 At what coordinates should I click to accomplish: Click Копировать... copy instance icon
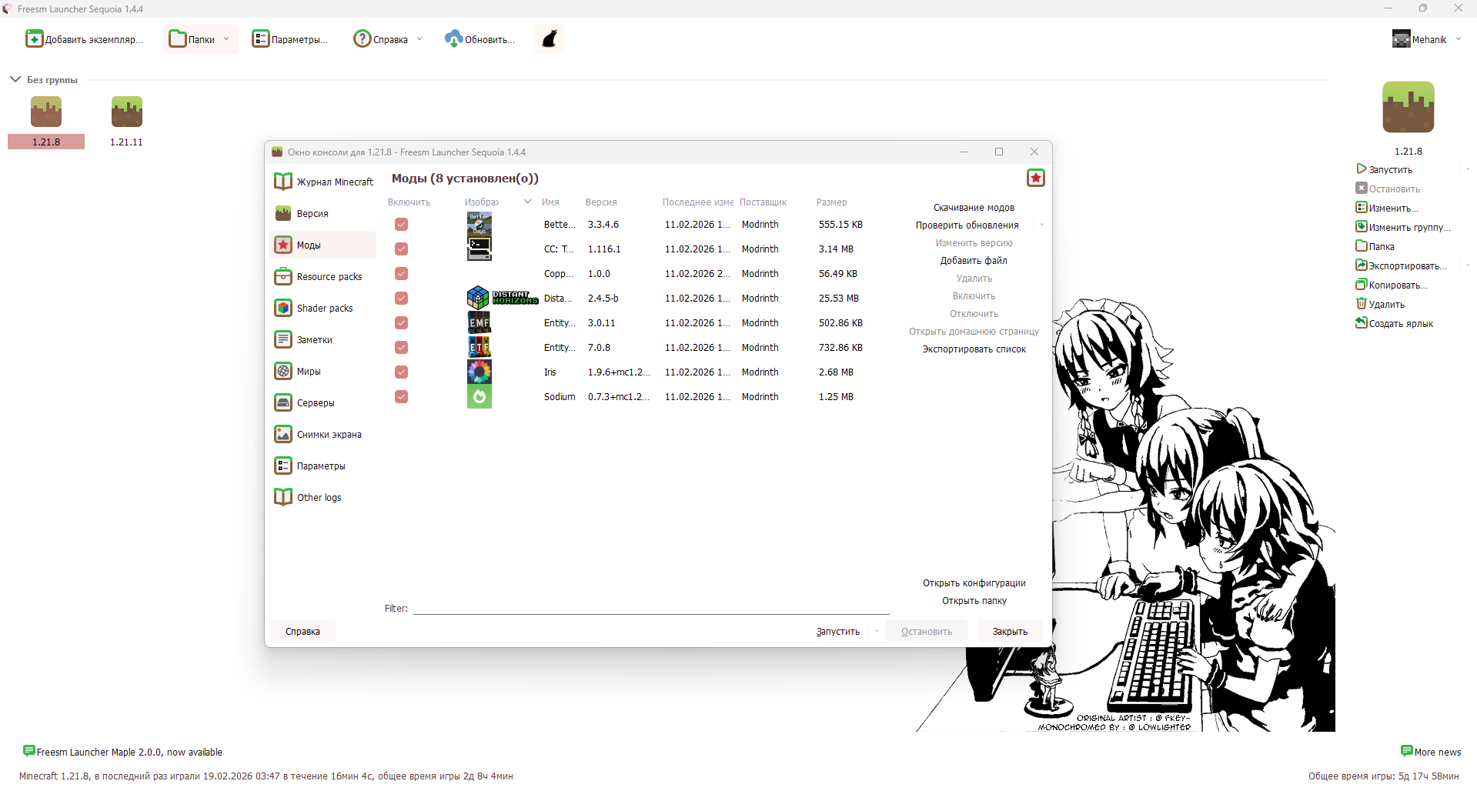click(x=1362, y=285)
